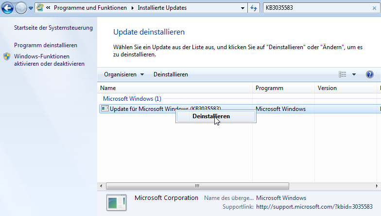Click into the KB3035583 search field
Screen dimensions: 381x216
pyautogui.click(x=316, y=8)
